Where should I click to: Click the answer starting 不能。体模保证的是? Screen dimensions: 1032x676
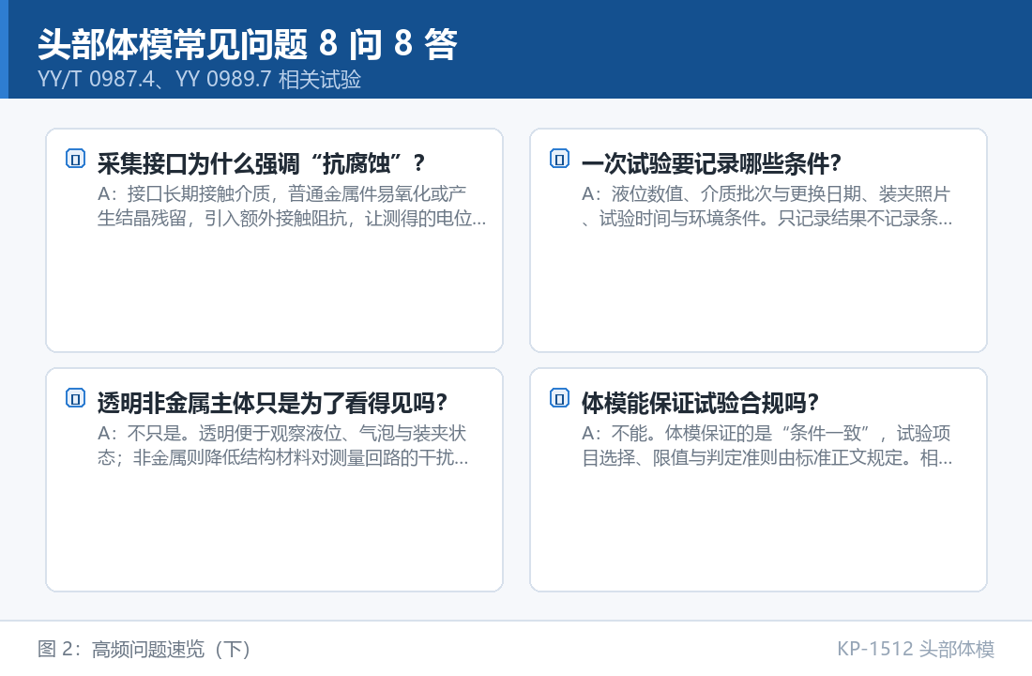coord(767,445)
